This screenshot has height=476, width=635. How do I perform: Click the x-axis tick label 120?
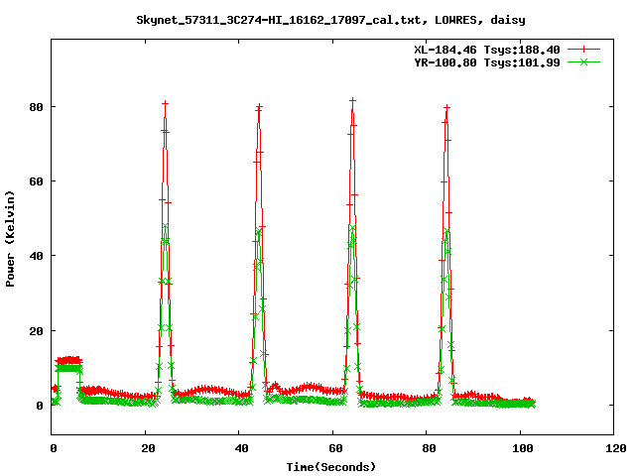click(616, 448)
